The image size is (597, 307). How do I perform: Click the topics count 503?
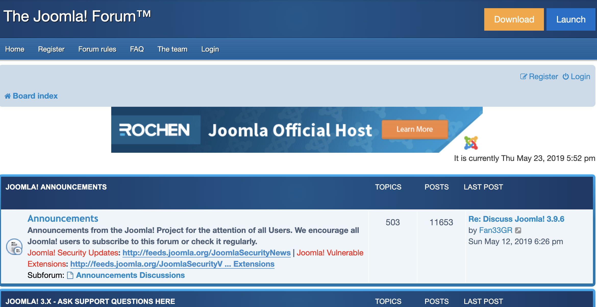393,222
